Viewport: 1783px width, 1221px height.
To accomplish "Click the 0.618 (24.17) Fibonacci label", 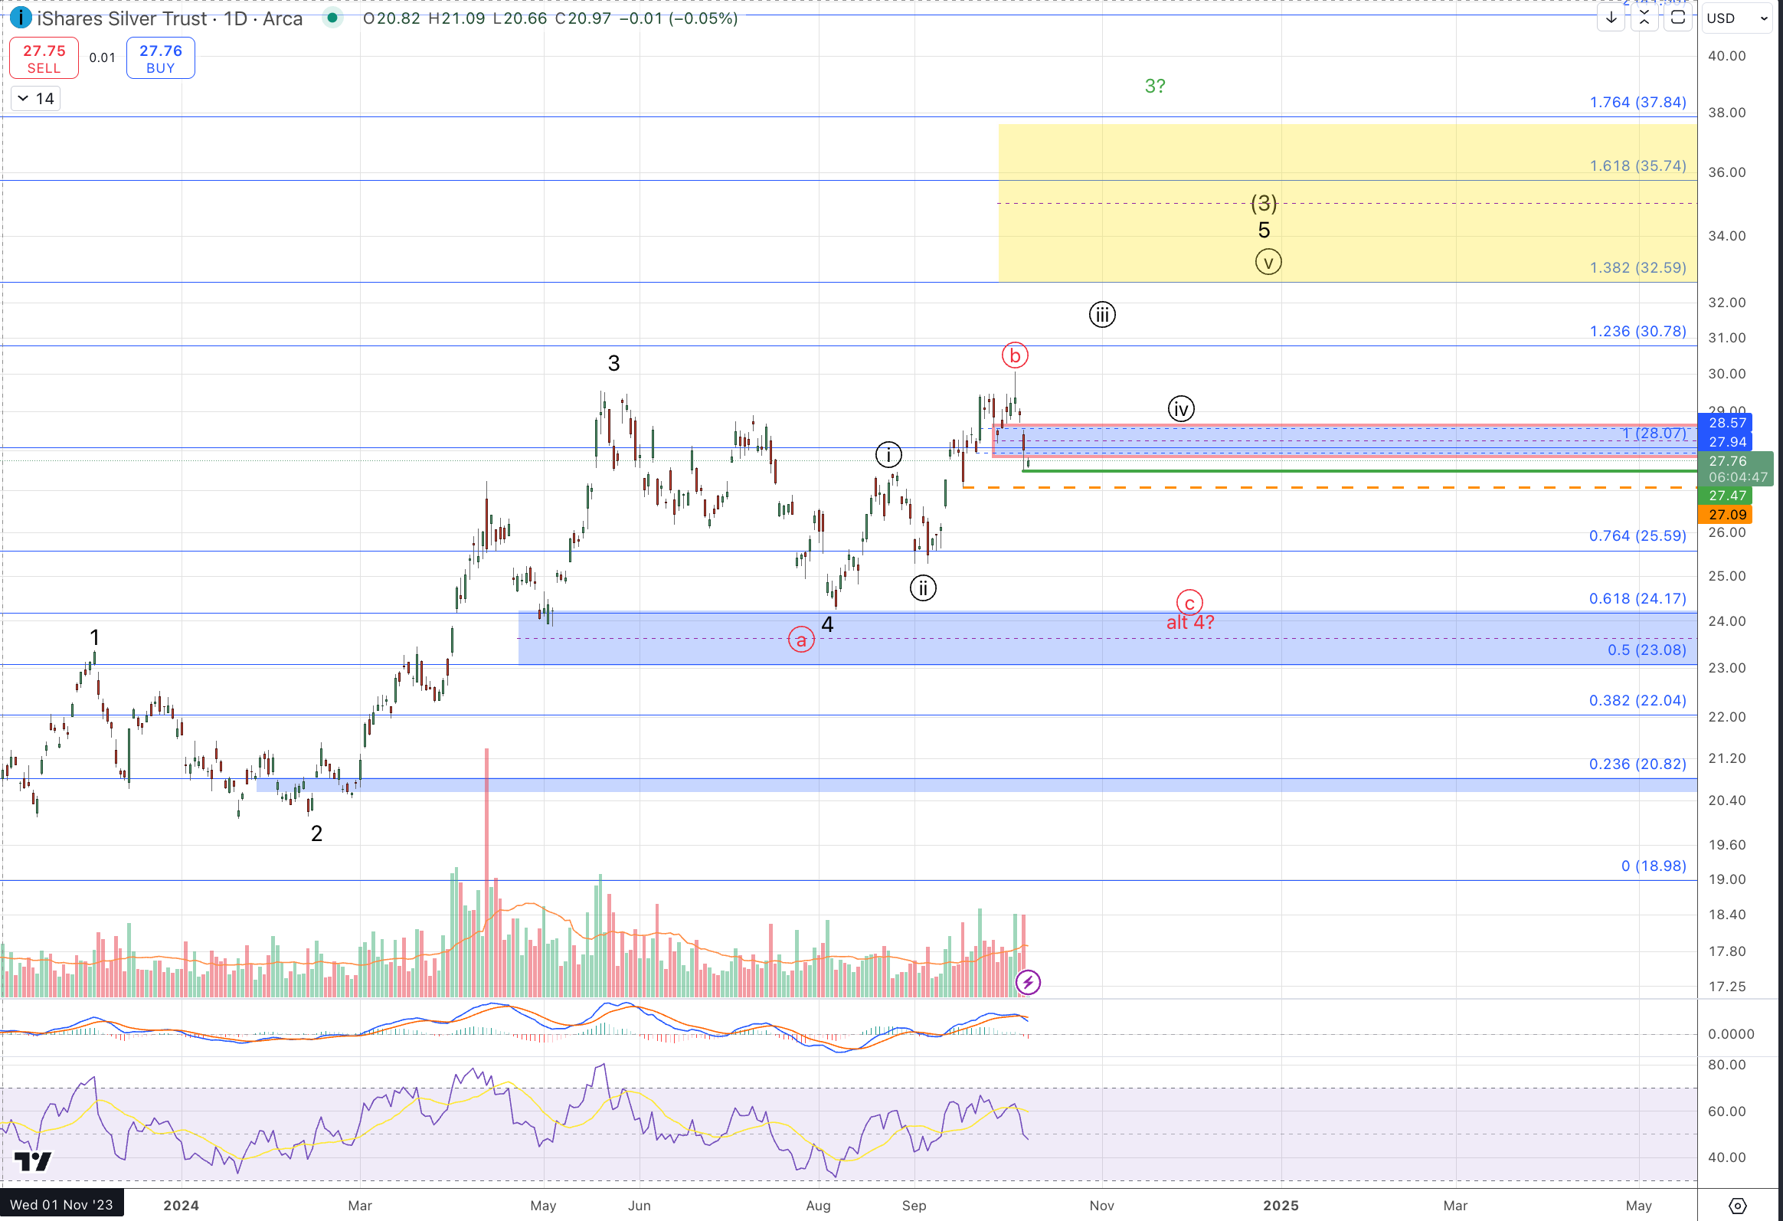I will [x=1638, y=598].
